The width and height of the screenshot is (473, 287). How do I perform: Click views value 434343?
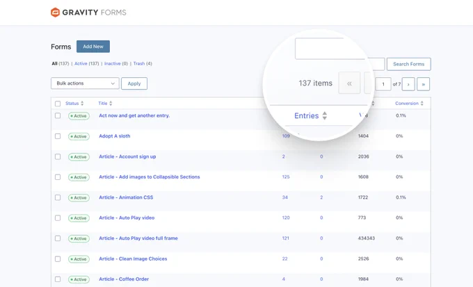[367, 238]
